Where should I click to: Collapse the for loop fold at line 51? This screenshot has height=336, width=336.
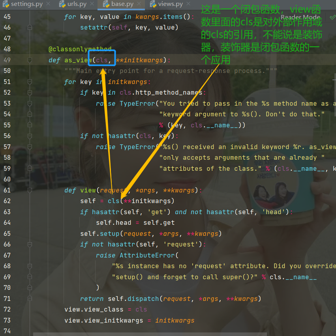pyautogui.click(x=30, y=82)
